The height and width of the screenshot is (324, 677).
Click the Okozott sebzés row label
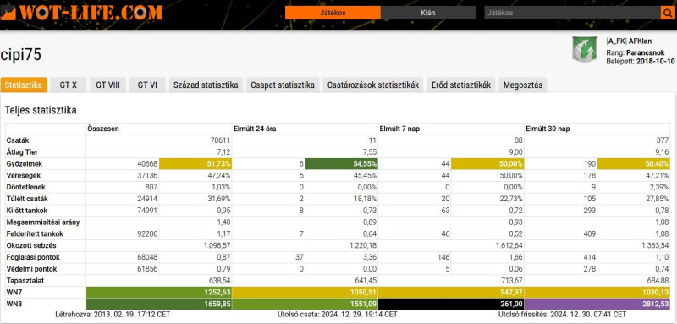click(x=31, y=245)
